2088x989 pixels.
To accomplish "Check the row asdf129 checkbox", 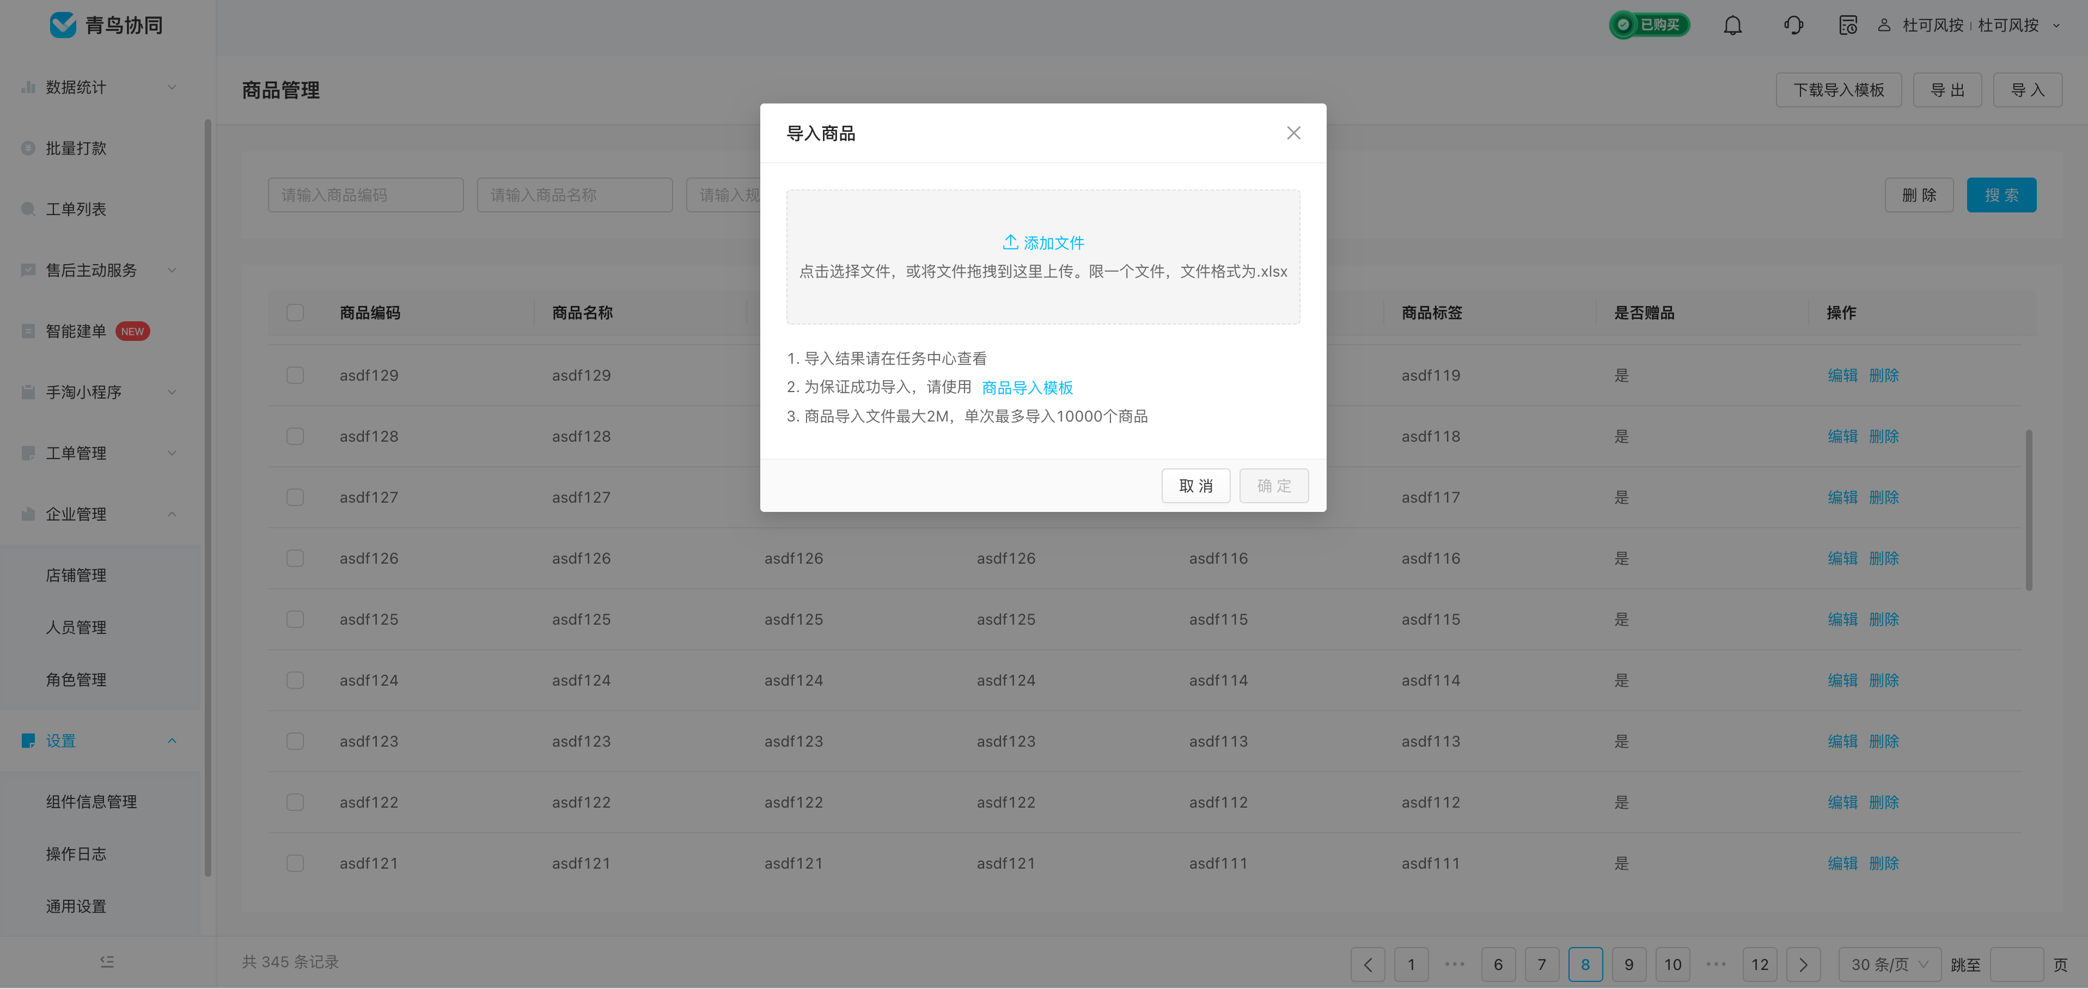I will (x=295, y=375).
